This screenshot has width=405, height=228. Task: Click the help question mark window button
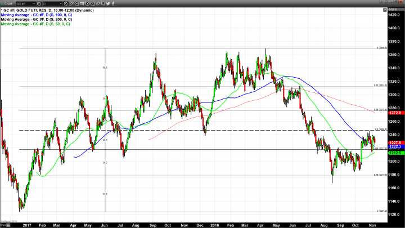(x=382, y=2)
